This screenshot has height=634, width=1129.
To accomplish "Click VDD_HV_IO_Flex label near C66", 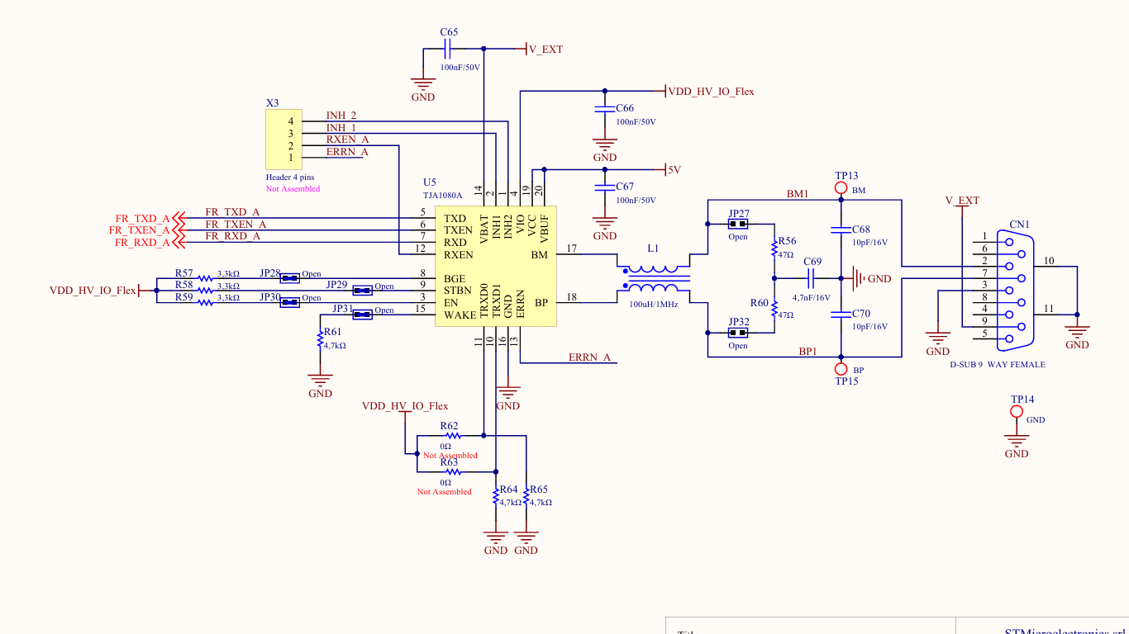I will pos(711,92).
